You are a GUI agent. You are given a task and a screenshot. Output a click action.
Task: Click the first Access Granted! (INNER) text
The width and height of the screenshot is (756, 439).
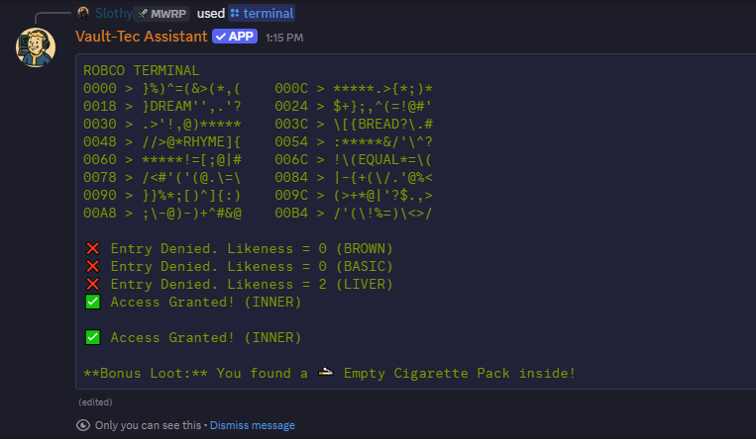(206, 303)
